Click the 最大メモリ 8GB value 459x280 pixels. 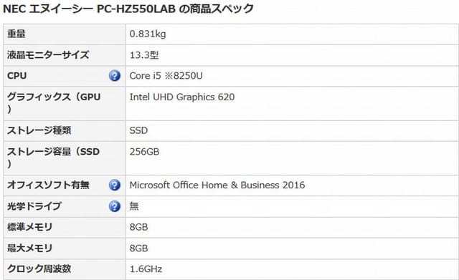(x=138, y=248)
